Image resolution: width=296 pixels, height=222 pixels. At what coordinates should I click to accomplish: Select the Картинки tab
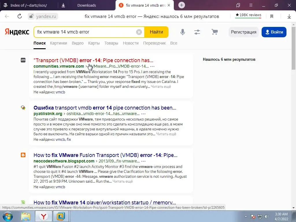point(58,43)
